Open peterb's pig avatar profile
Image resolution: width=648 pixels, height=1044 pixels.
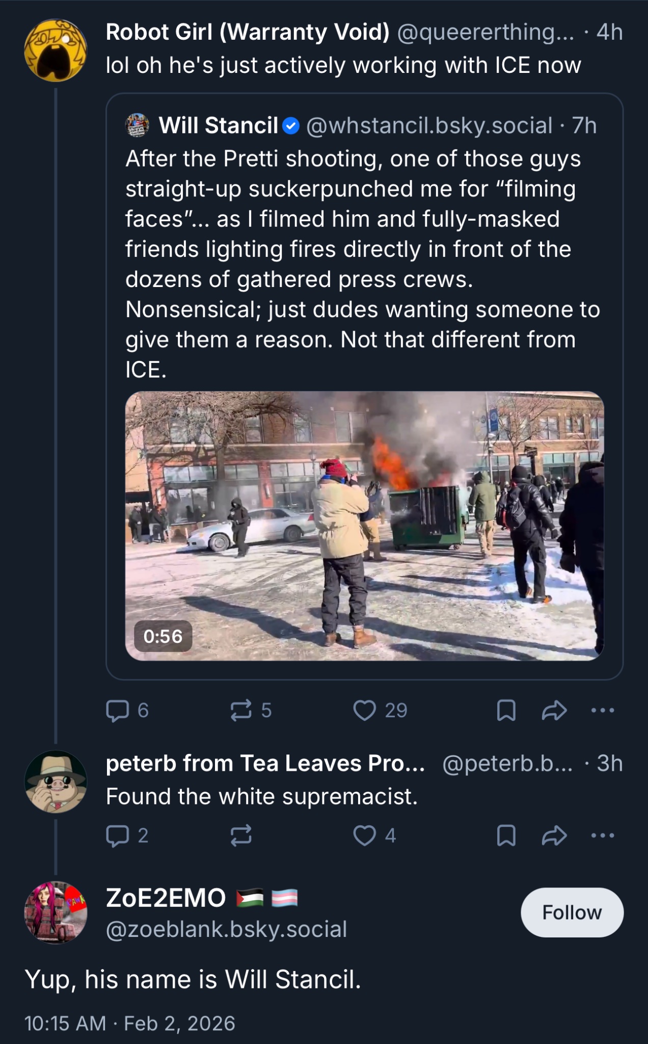pyautogui.click(x=56, y=781)
